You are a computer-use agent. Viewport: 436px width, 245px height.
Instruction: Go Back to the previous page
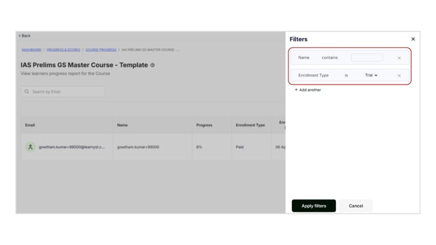pyautogui.click(x=24, y=36)
